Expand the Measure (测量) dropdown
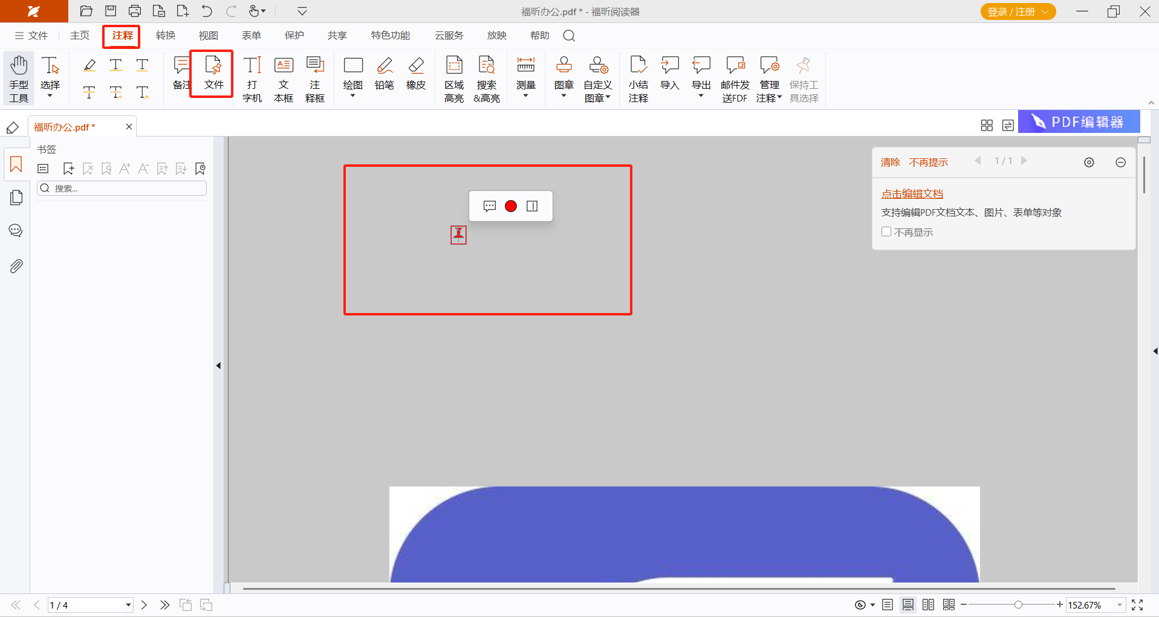This screenshot has width=1159, height=617. click(x=526, y=96)
